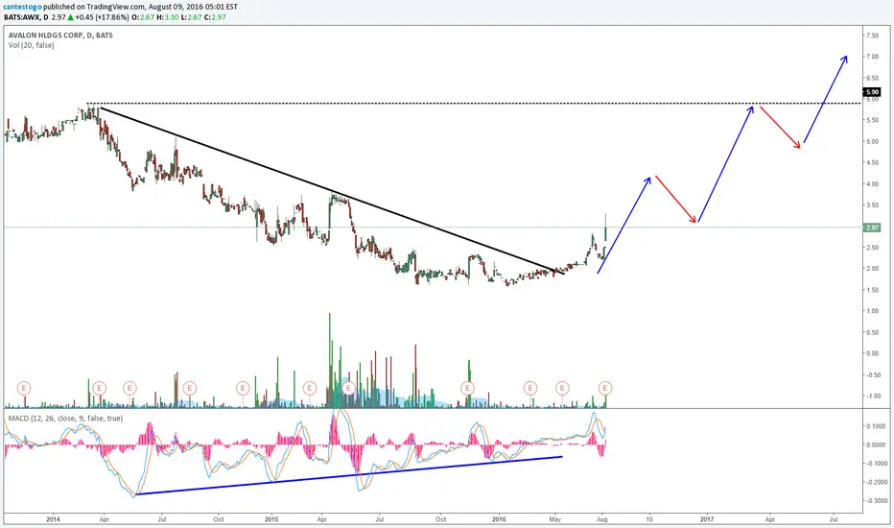894x528 pixels.
Task: Click the green 2.97 last price label
Action: 872,228
